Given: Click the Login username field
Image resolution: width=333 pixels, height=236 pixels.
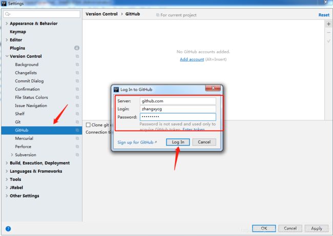Looking at the screenshot, I should 178,109.
